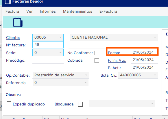The height and width of the screenshot is (119, 168).
Task: Expand the Scta. Cli. 440000005 dropdown
Action: (x=155, y=75)
